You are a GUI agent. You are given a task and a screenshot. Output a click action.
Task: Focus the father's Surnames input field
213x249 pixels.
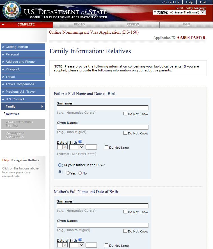click(103, 108)
